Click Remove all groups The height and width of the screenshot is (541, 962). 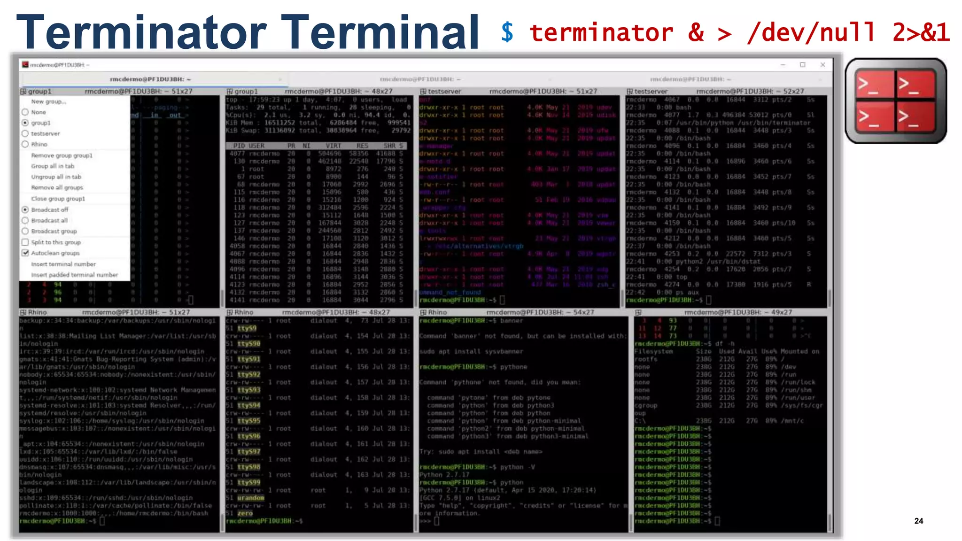click(57, 187)
